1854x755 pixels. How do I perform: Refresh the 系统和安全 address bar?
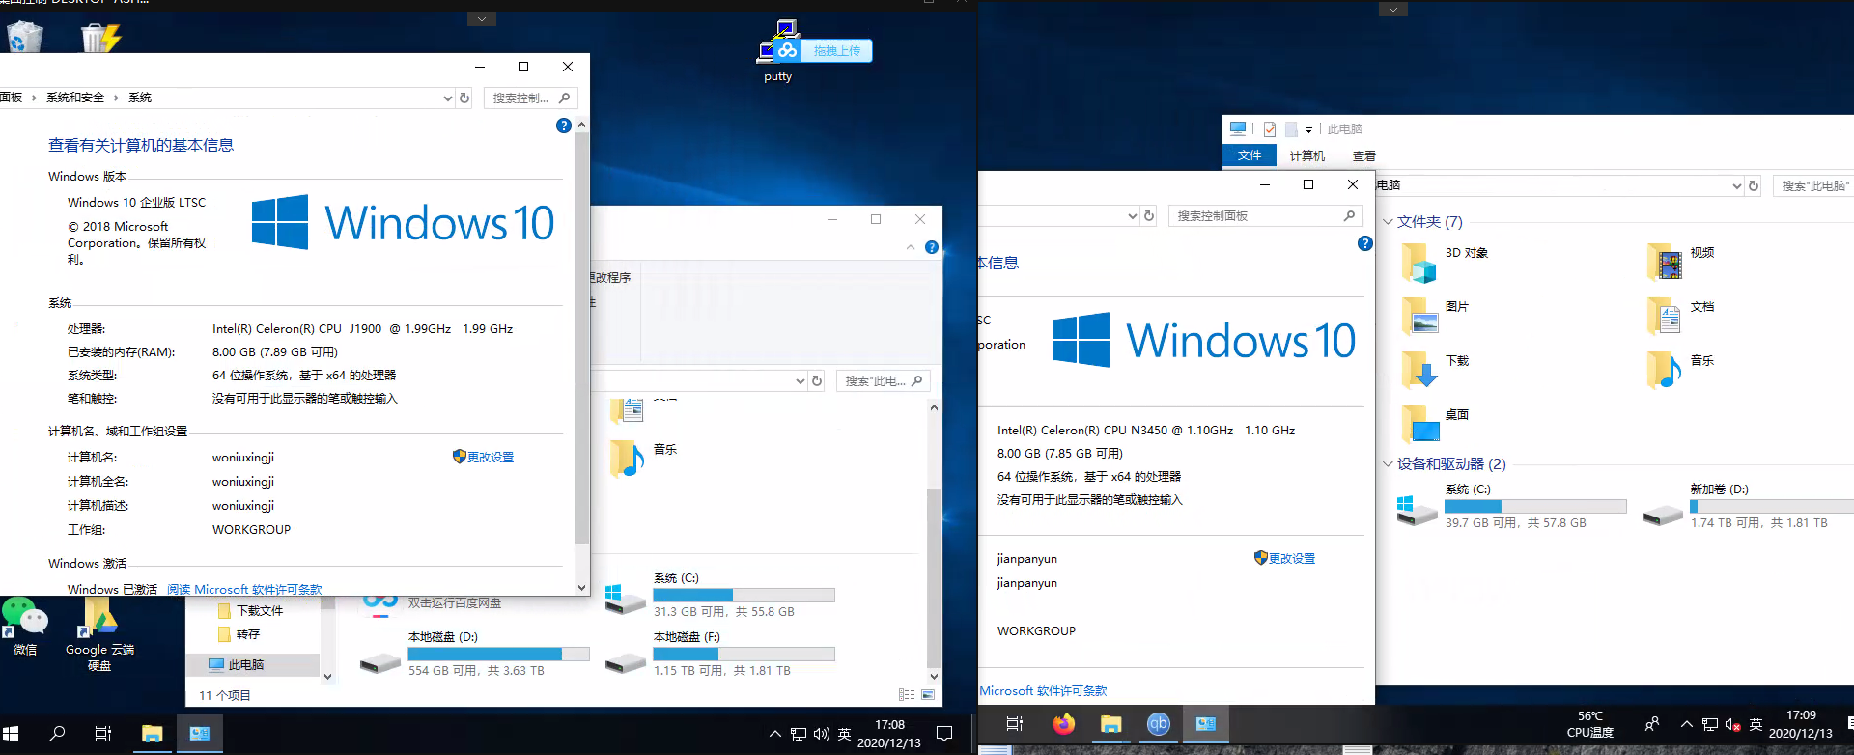click(464, 98)
